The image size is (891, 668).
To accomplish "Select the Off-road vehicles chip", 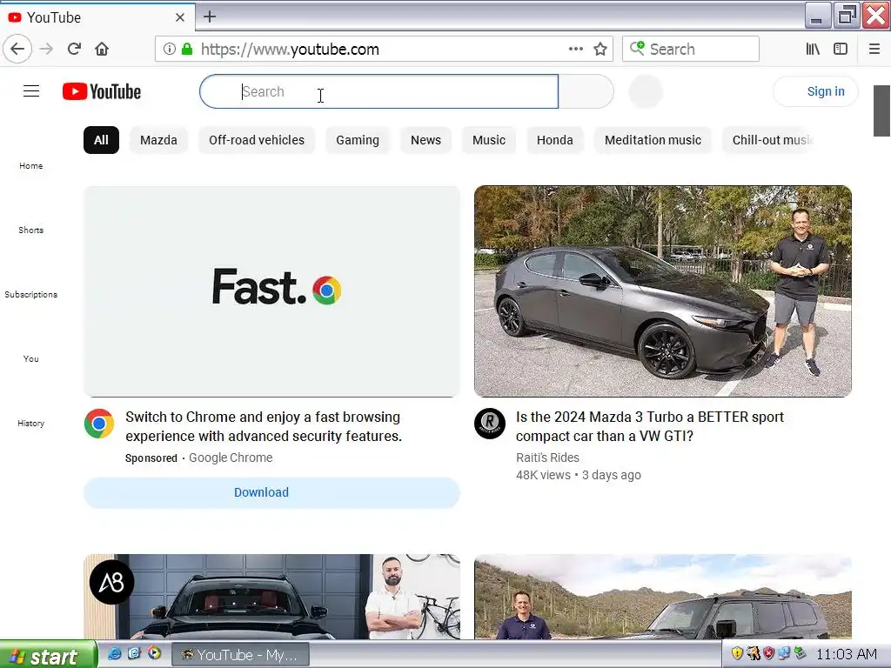I will 257,140.
